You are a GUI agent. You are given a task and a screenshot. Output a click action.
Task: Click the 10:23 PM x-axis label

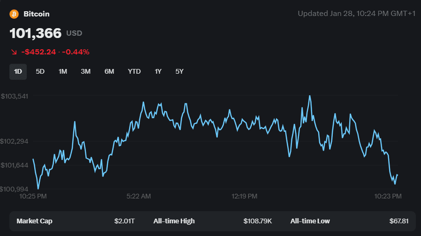tap(388, 196)
